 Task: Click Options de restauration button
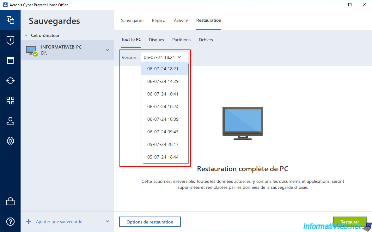coord(150,222)
